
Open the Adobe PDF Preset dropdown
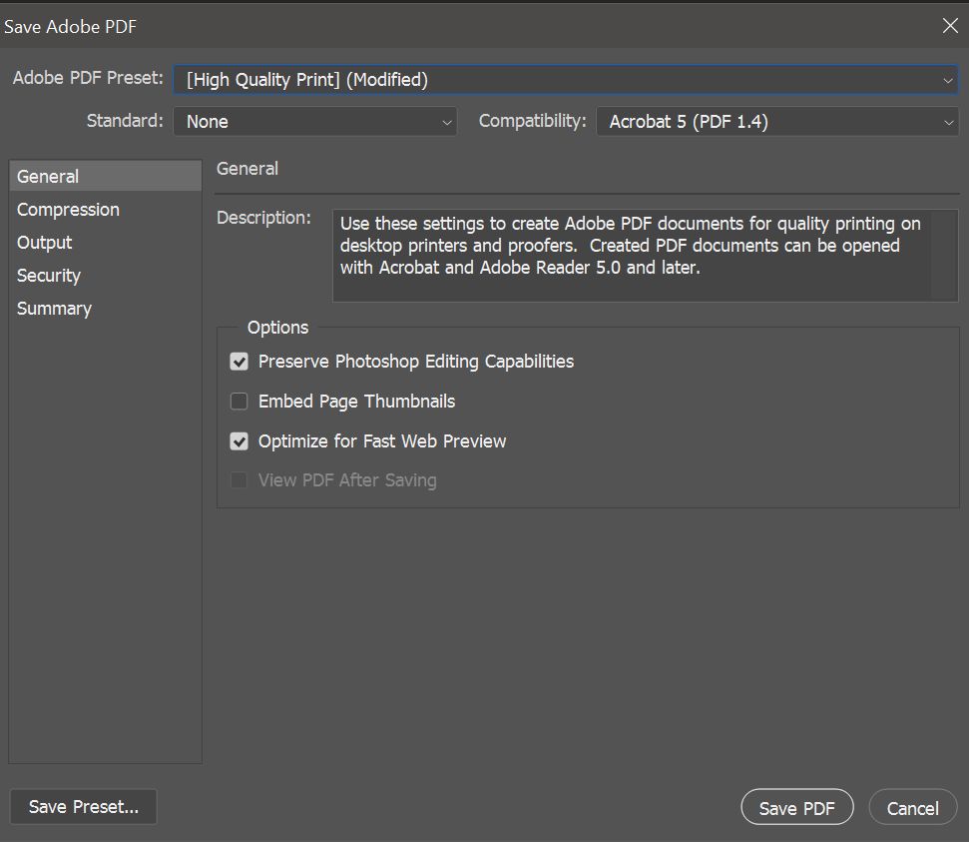point(566,80)
